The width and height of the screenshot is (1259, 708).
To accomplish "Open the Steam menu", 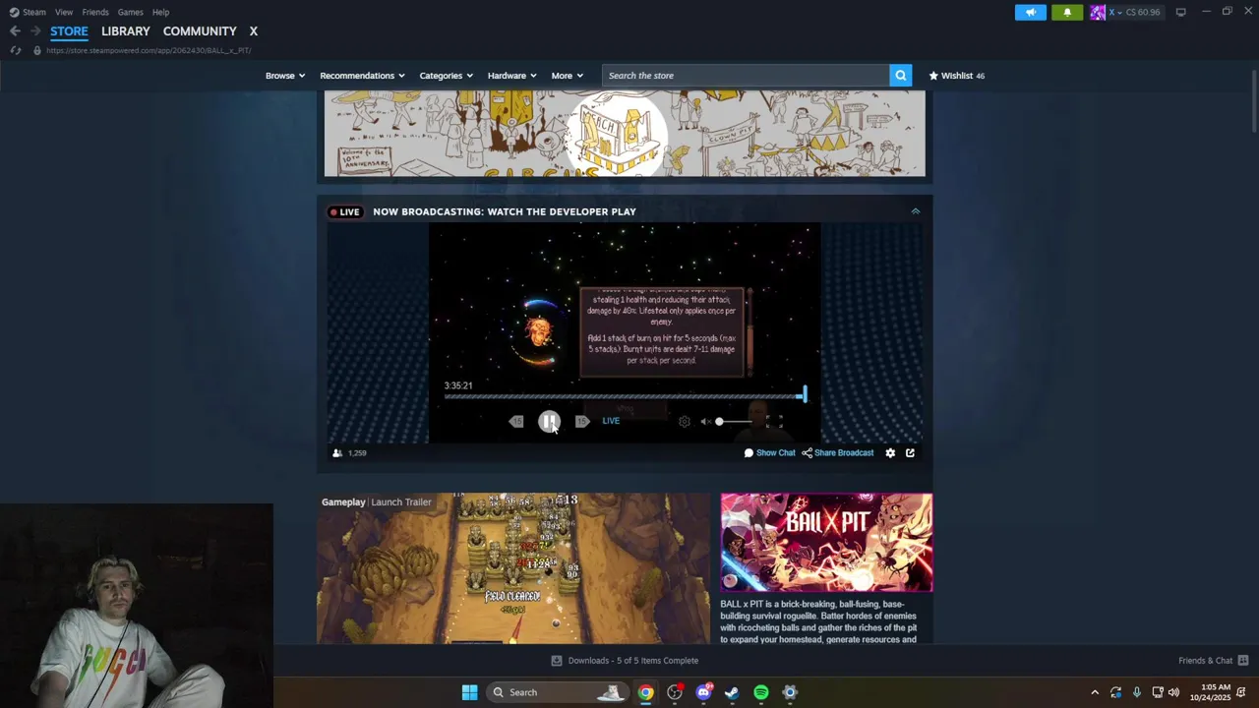I will click(x=29, y=12).
